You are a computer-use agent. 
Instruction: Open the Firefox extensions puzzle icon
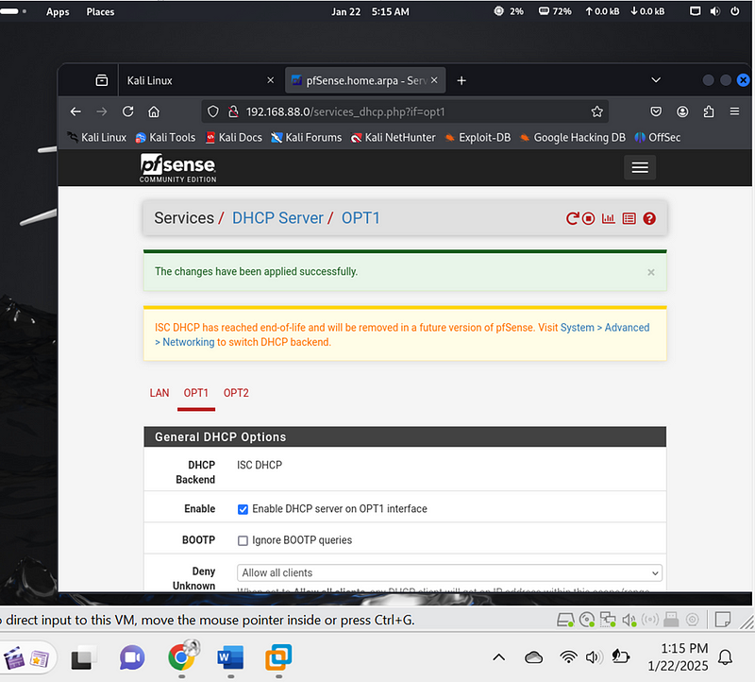point(709,111)
